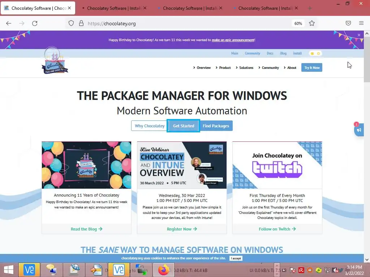Toggle the light/dark theme switch
370x277 pixels.
tap(315, 53)
